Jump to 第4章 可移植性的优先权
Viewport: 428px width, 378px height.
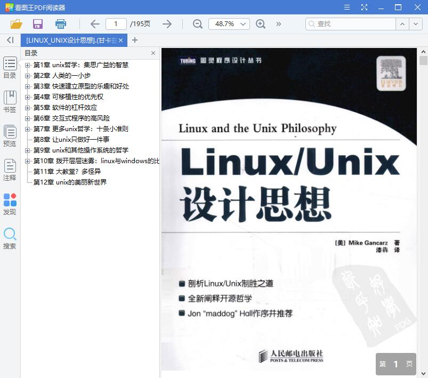[69, 97]
